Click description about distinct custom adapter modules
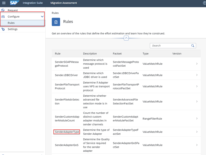This screenshot has width=206, height=155. coord(96,119)
